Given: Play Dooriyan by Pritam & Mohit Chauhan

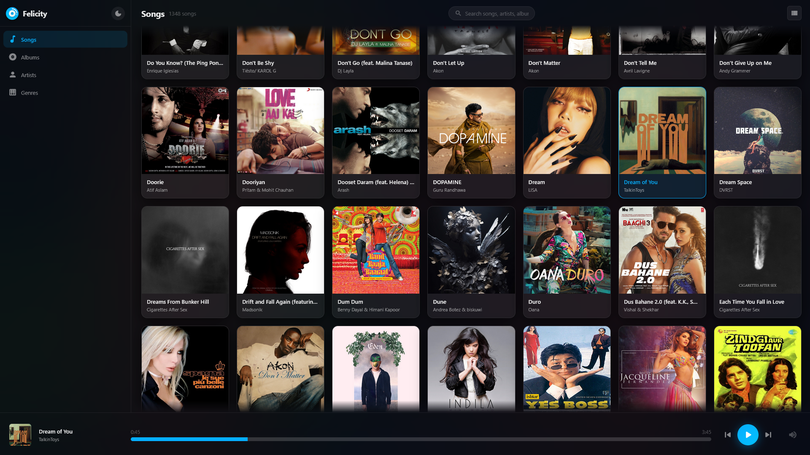Looking at the screenshot, I should [281, 142].
